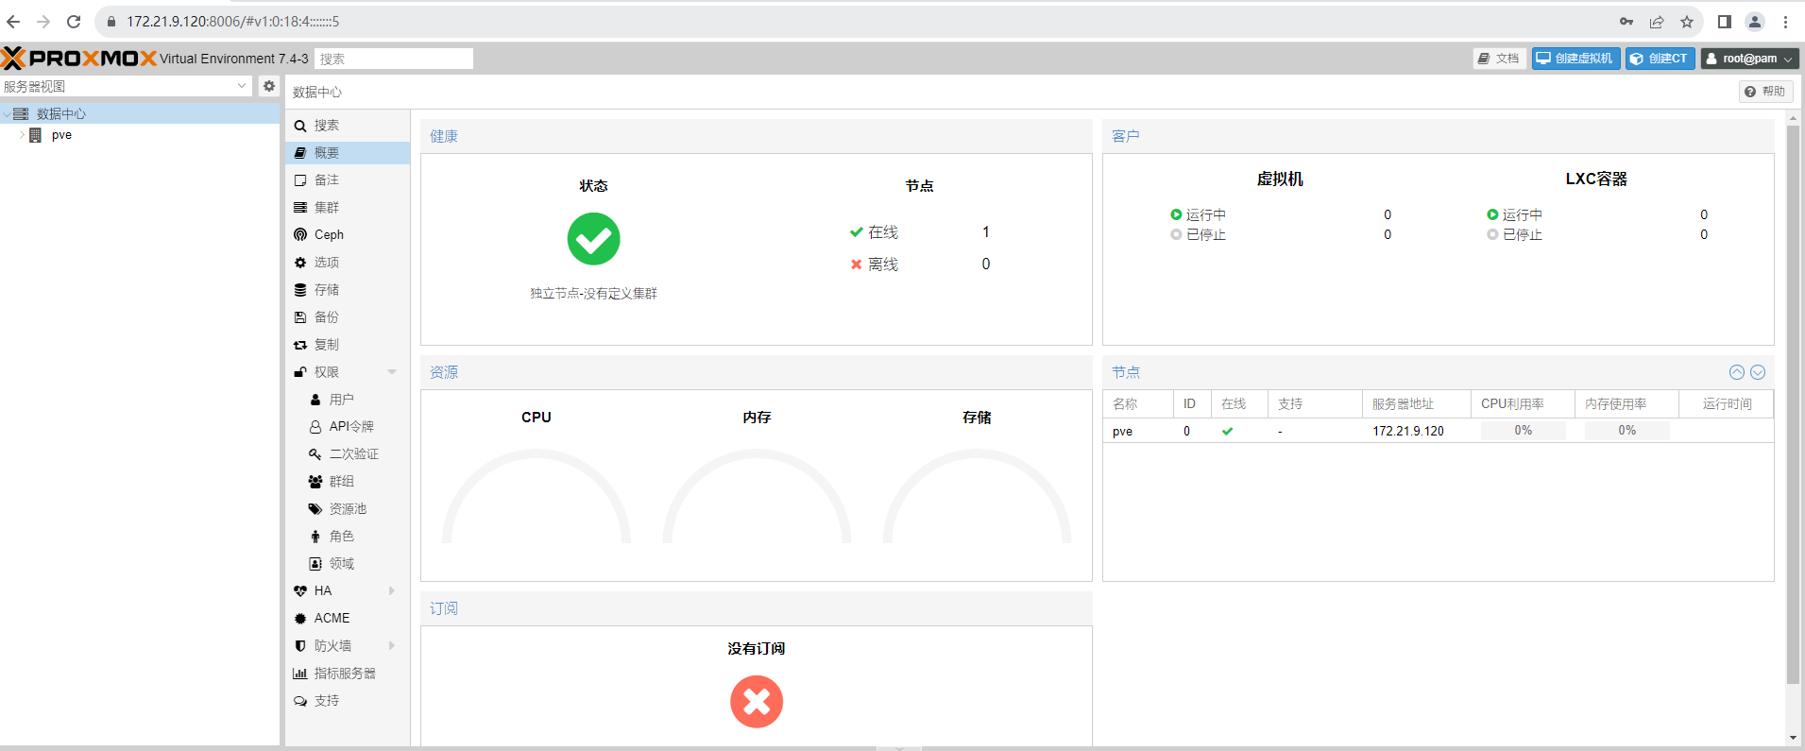Sort nodes by CPU利用率 column header
1805x751 pixels.
pos(1523,404)
